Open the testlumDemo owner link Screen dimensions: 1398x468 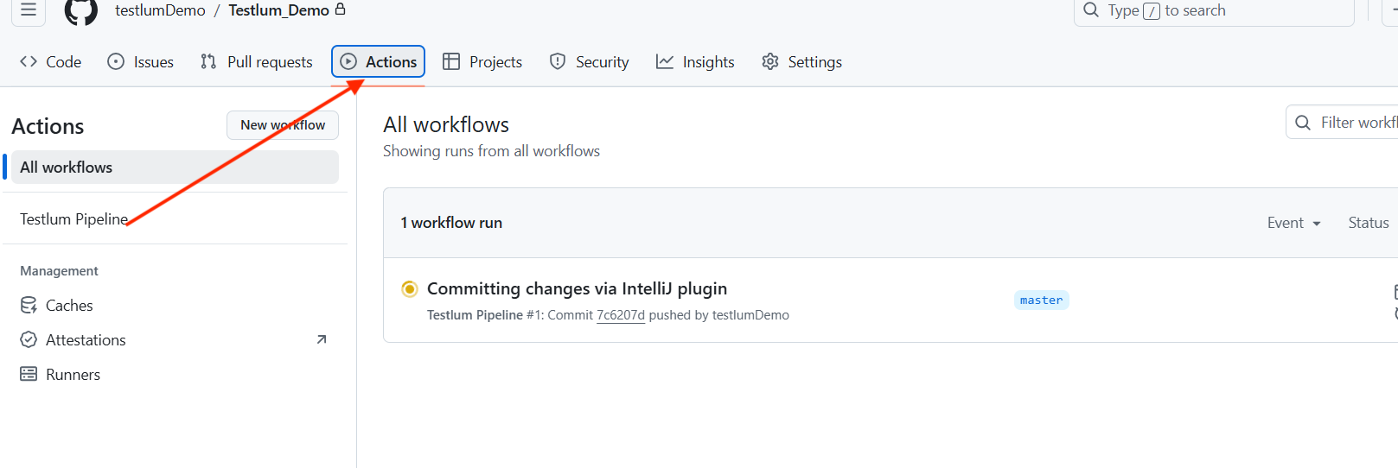(x=160, y=10)
